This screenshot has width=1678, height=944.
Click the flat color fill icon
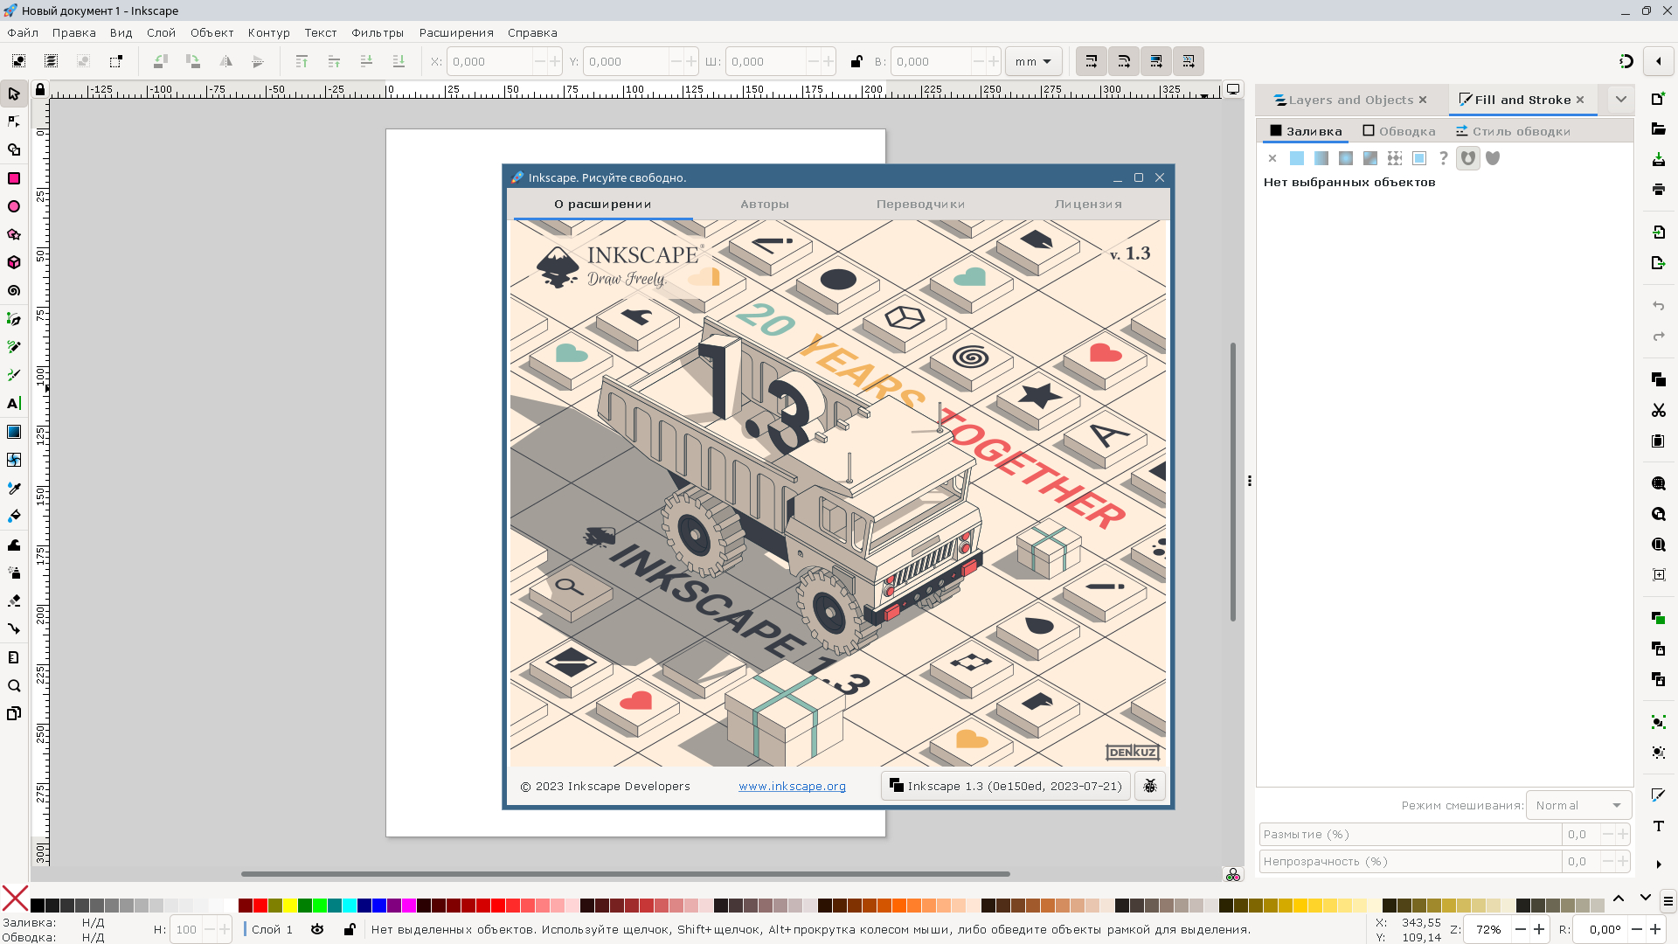click(1297, 158)
